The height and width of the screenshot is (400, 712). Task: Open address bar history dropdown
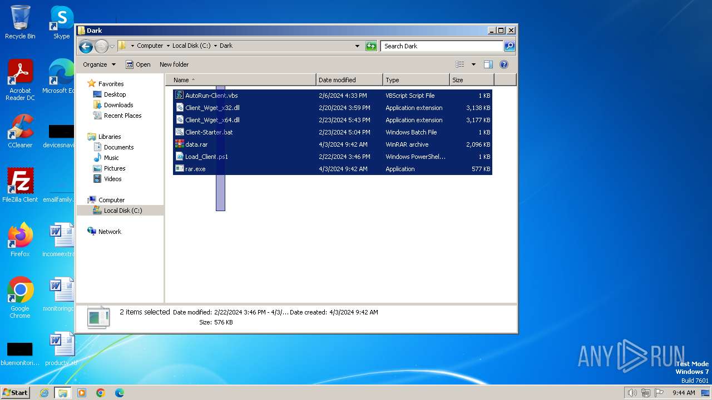click(x=357, y=46)
